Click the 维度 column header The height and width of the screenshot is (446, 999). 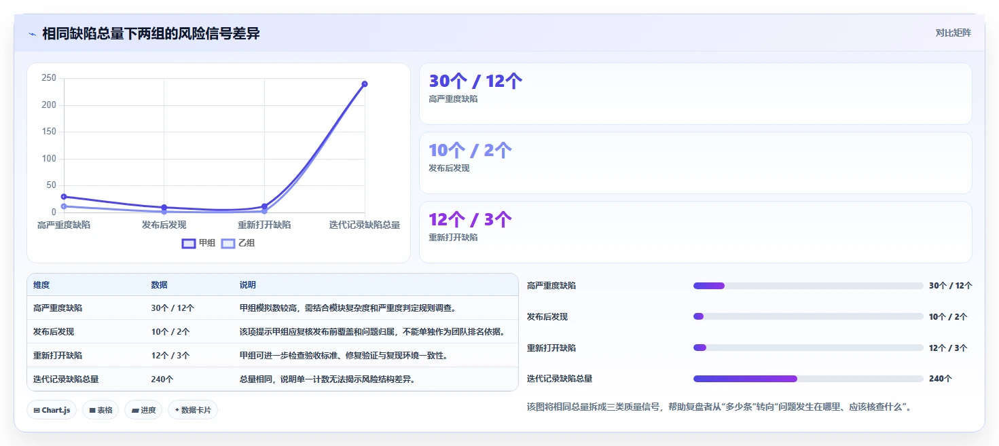(x=41, y=285)
